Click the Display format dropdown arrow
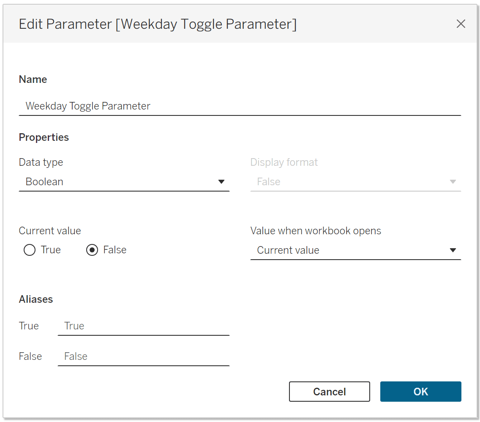The image size is (480, 422). coord(453,182)
